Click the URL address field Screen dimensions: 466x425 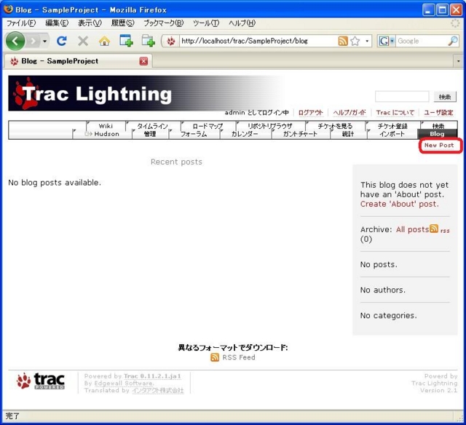point(258,41)
